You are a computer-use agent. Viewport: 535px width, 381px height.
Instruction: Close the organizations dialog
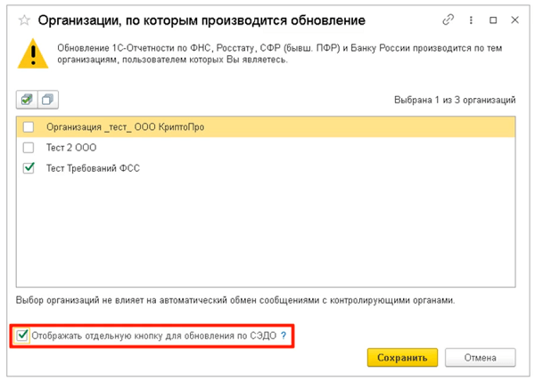[514, 20]
